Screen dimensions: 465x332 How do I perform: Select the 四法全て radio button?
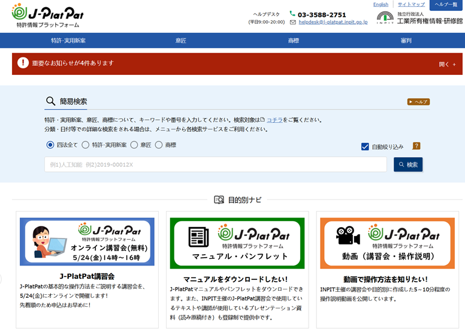[50, 145]
